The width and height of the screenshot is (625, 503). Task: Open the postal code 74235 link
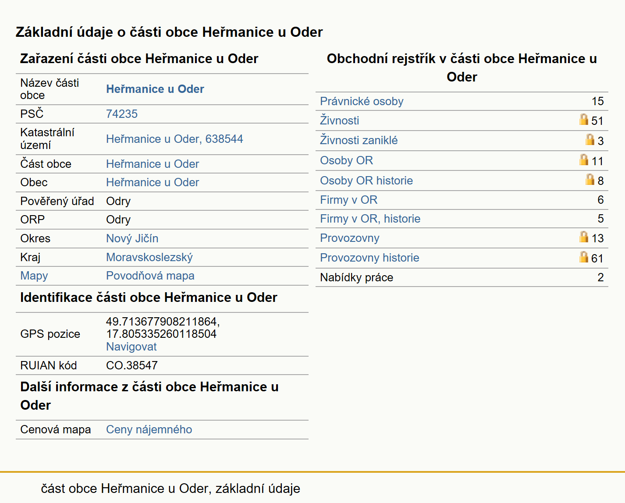click(122, 114)
